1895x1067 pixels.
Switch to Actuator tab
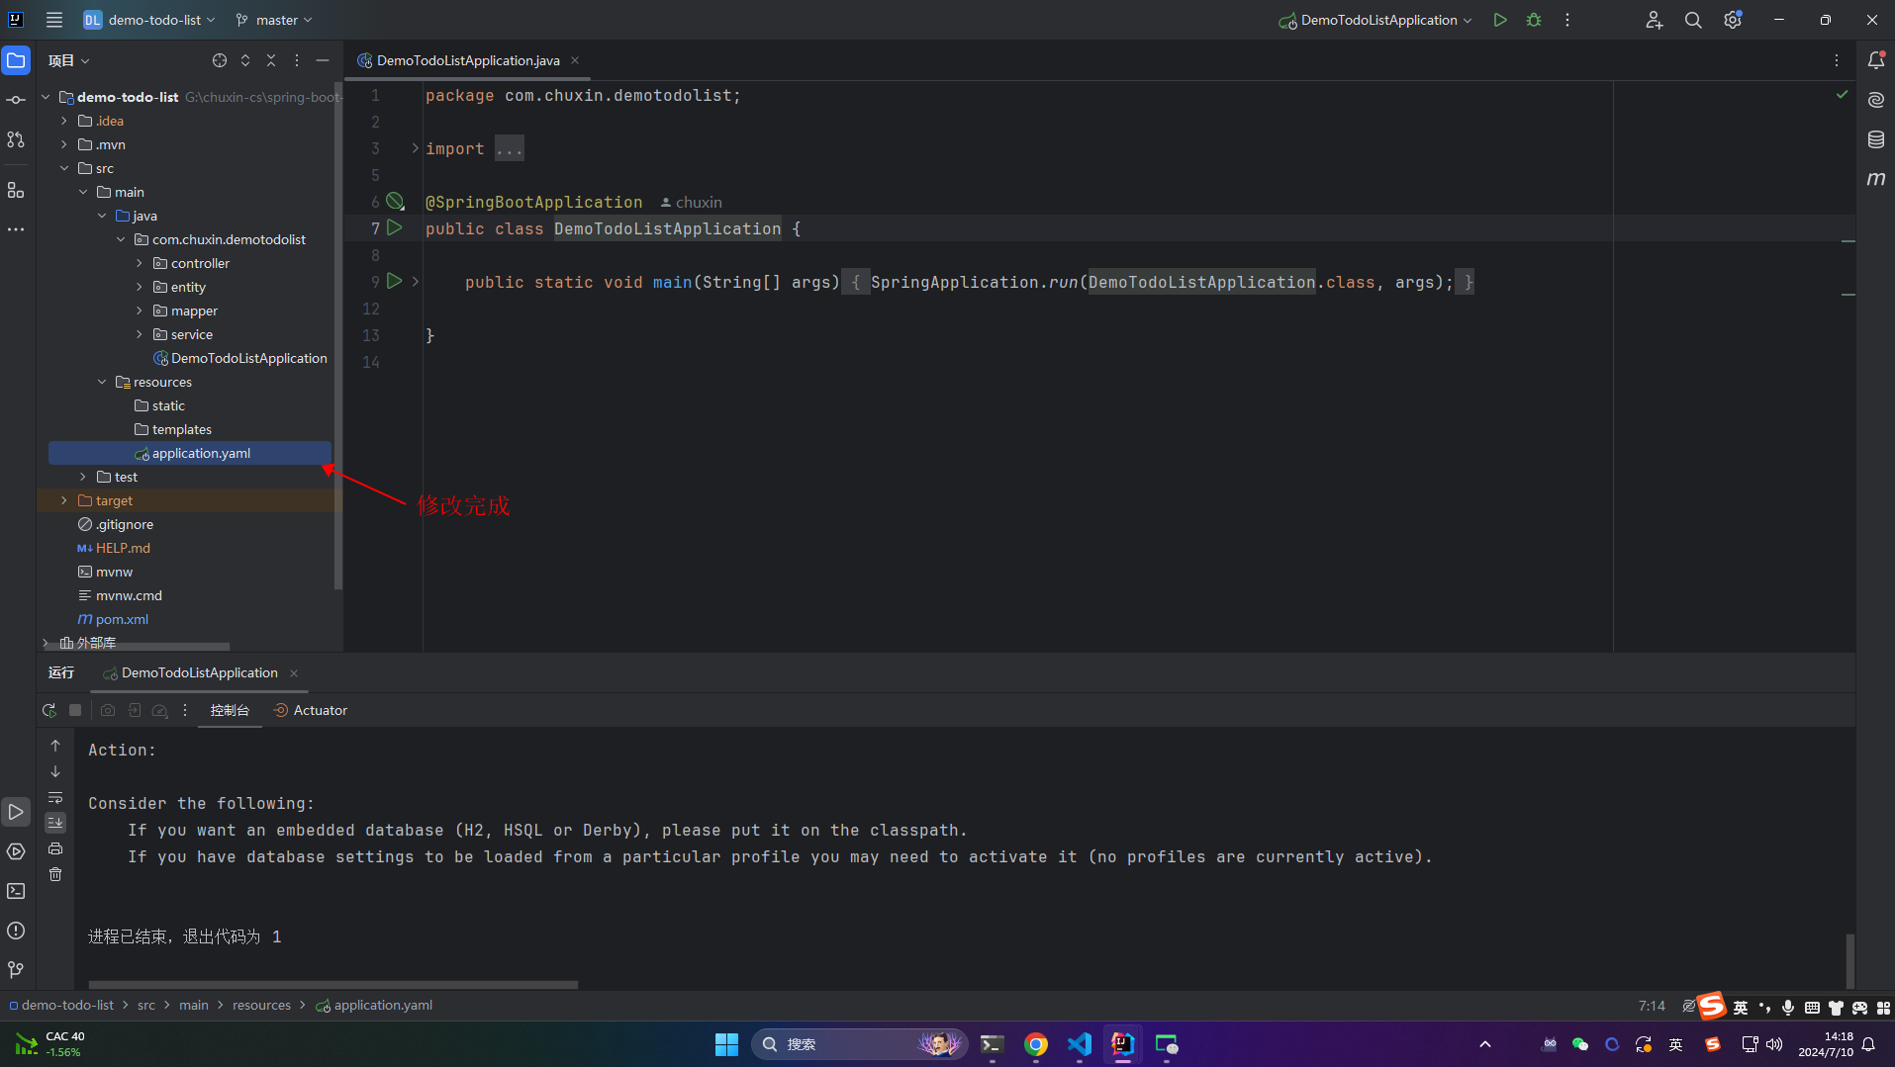tap(311, 710)
